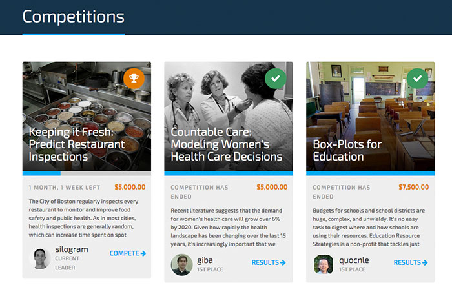Click the username giba

207,260
